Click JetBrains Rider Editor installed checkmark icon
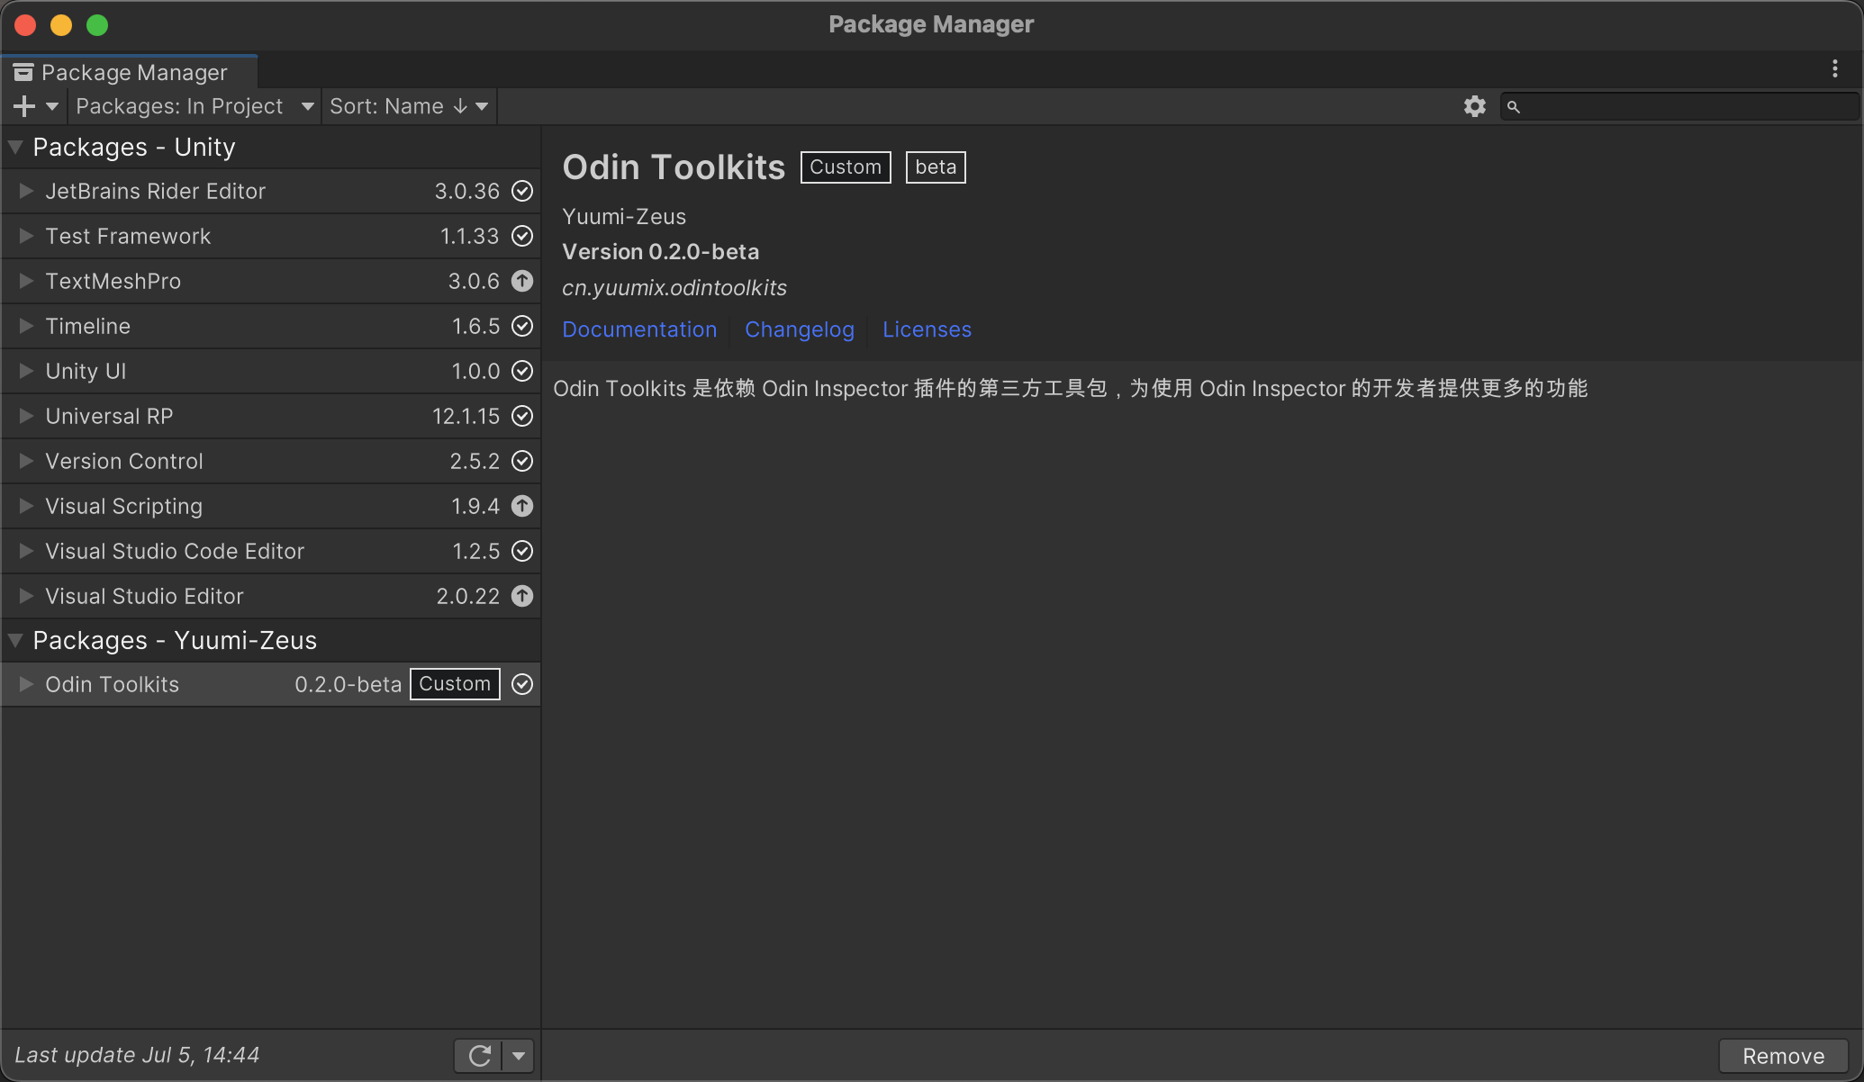This screenshot has height=1082, width=1864. click(x=522, y=191)
